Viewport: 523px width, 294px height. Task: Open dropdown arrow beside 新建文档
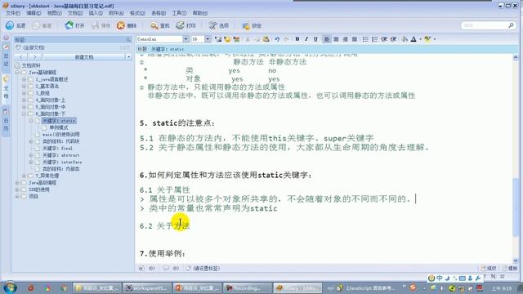click(128, 57)
